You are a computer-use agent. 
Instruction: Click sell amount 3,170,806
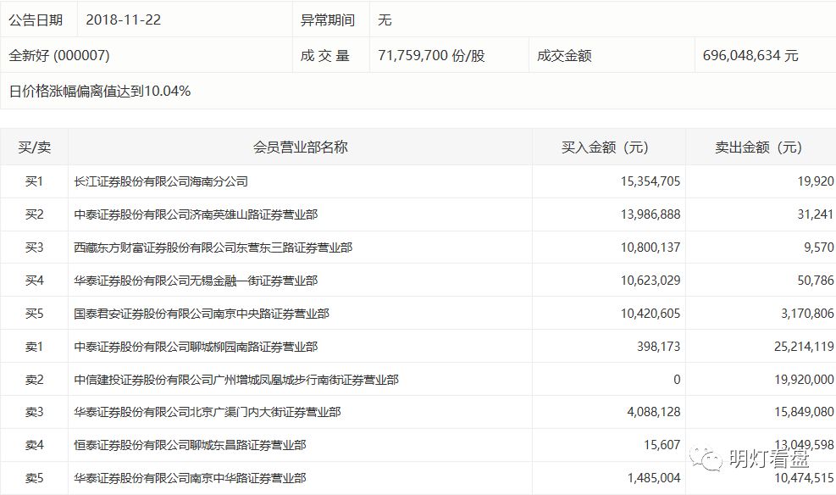[x=808, y=314]
